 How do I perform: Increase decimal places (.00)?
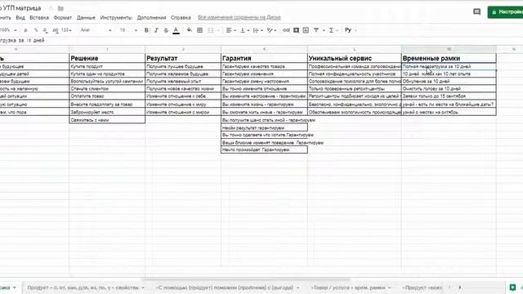56,30
